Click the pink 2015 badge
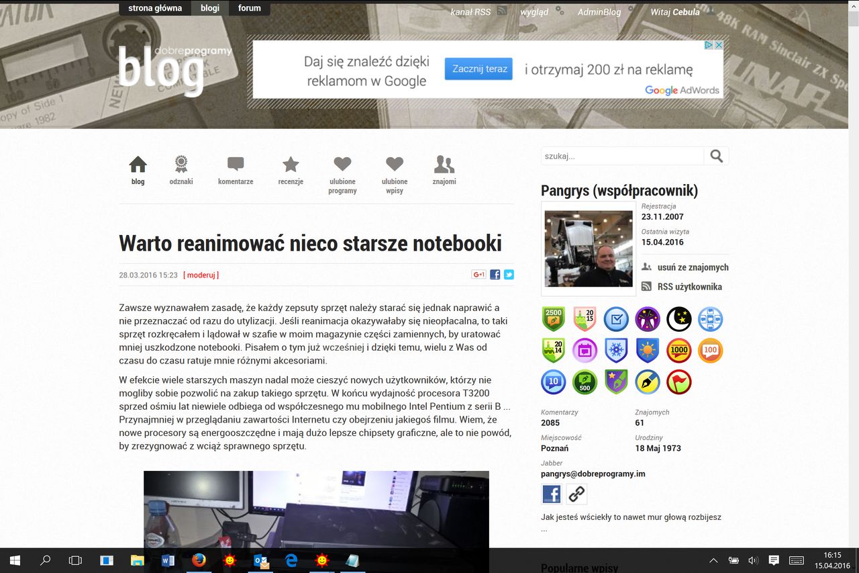859x573 pixels. (x=585, y=319)
